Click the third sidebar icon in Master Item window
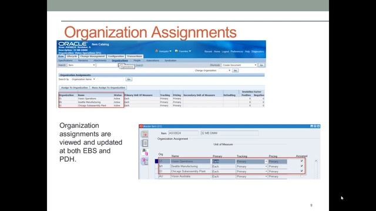This screenshot has width=376, height=211. pyautogui.click(x=145, y=152)
